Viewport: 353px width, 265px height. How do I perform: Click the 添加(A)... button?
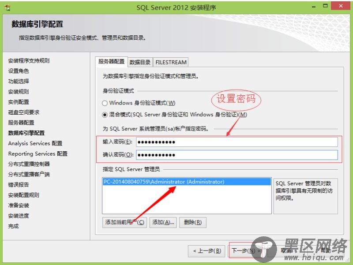(163, 222)
